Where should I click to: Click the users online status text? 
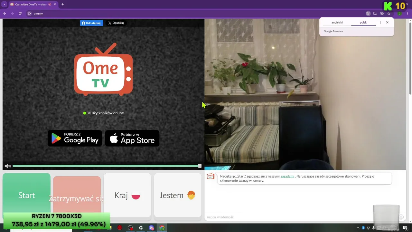pos(106,113)
